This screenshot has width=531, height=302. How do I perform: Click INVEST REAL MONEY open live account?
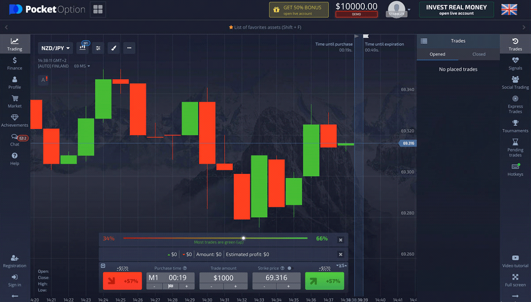[456, 9]
